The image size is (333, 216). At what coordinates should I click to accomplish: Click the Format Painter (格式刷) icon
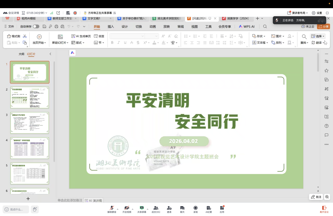pos(9,36)
